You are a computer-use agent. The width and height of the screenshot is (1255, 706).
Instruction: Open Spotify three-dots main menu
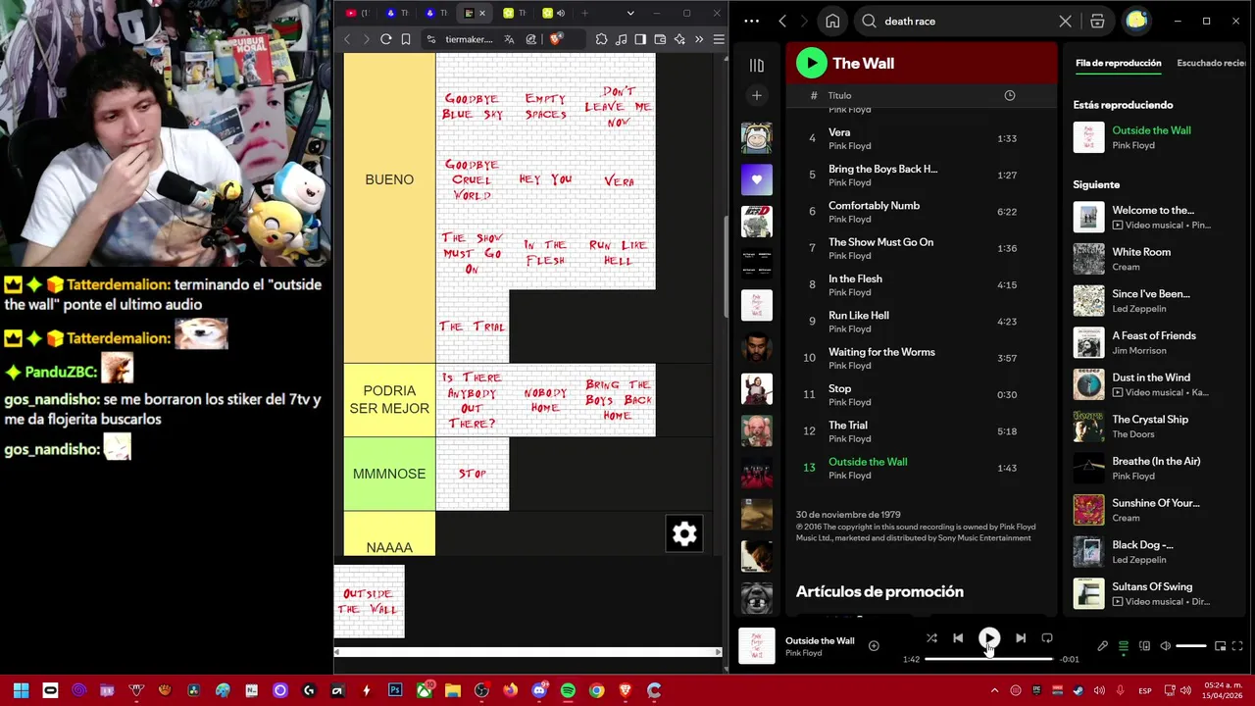pos(751,21)
